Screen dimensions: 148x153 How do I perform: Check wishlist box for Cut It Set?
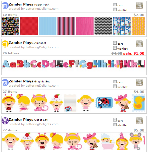pos(115,125)
